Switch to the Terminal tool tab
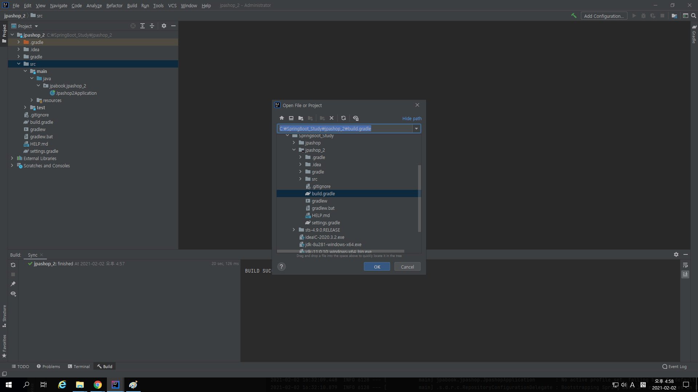 79,367
